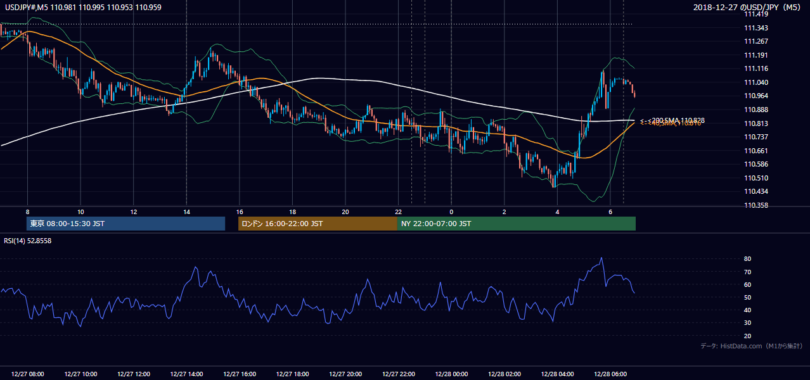Select the Tokyo 08:00-15:30 JST session bar
This screenshot has height=380, width=810.
[x=125, y=224]
